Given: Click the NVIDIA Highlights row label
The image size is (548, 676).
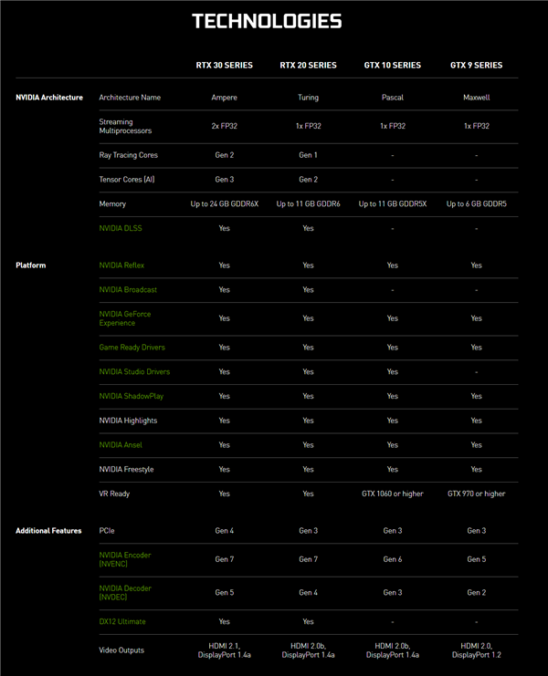Looking at the screenshot, I should tap(128, 421).
